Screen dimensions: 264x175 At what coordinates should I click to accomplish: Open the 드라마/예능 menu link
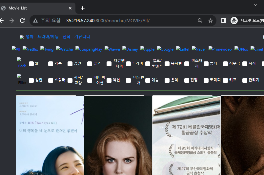point(48,37)
